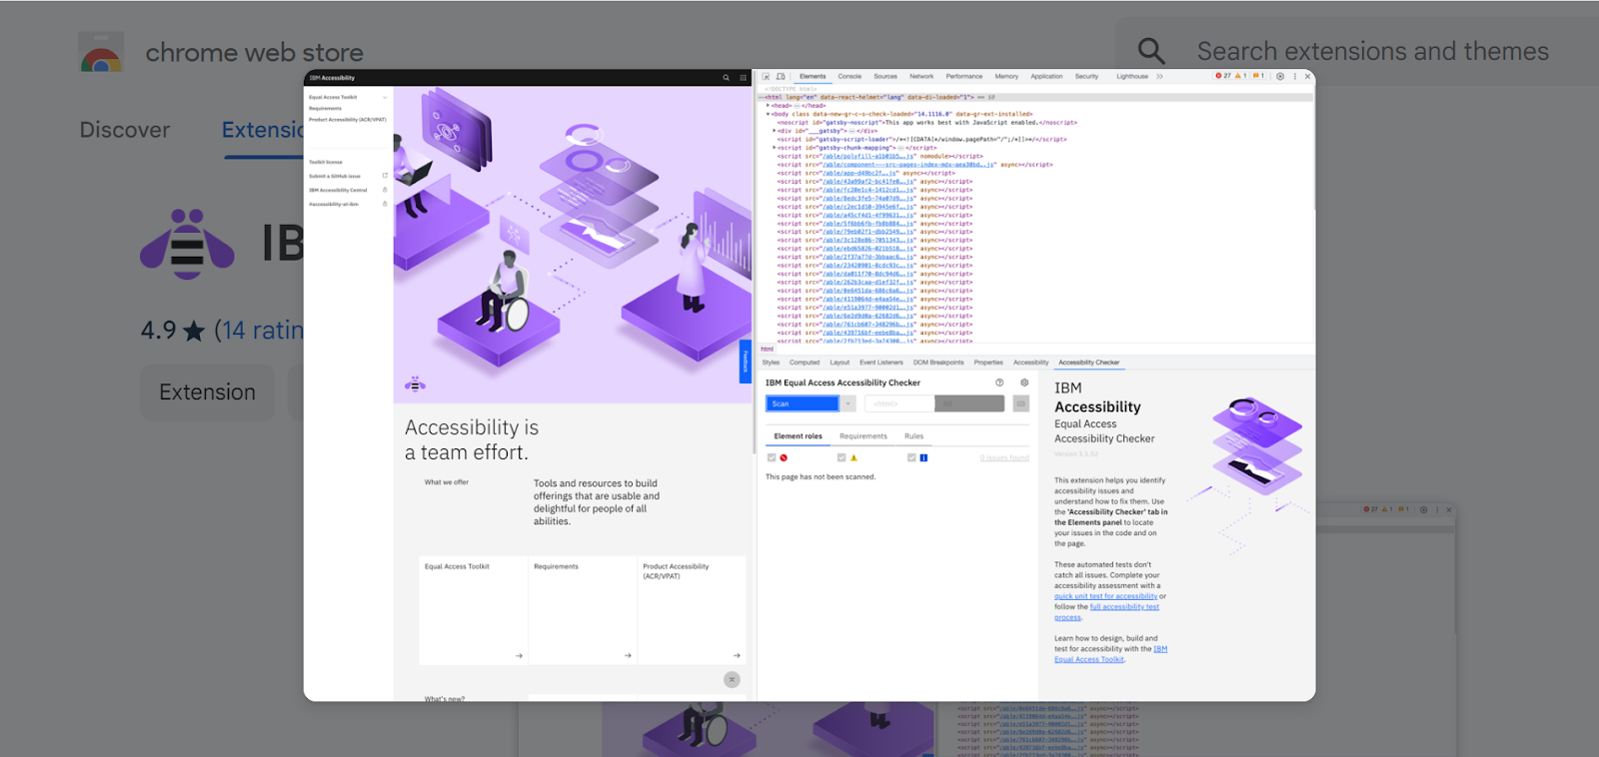Open the Accessibility Checker settings gear icon
Screen dimensions: 1599x757
click(1023, 382)
